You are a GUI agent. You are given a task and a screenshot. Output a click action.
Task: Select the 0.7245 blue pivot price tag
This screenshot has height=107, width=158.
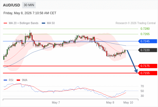(148, 41)
